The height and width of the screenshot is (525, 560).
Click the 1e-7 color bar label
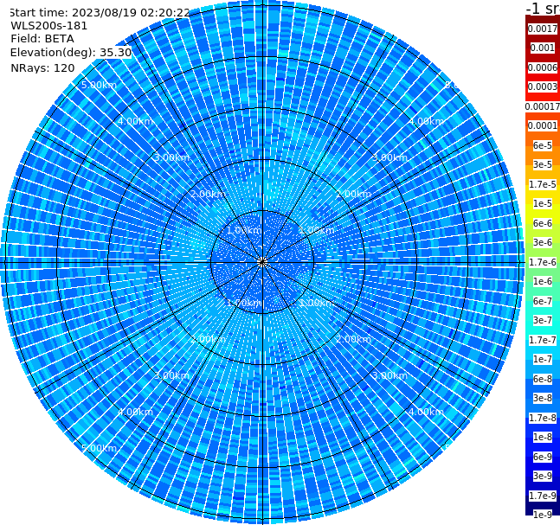click(x=543, y=359)
